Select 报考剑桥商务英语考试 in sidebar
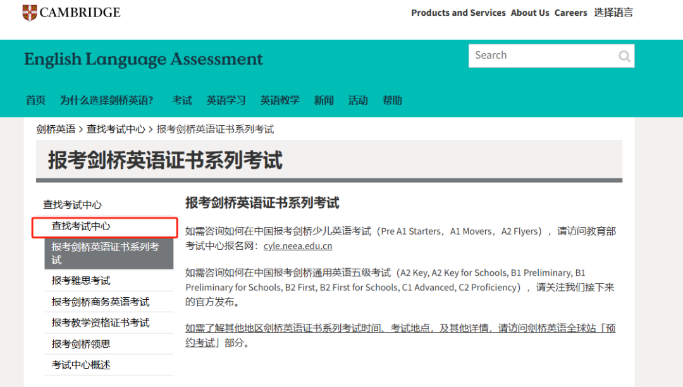The image size is (683, 387). coord(109,302)
